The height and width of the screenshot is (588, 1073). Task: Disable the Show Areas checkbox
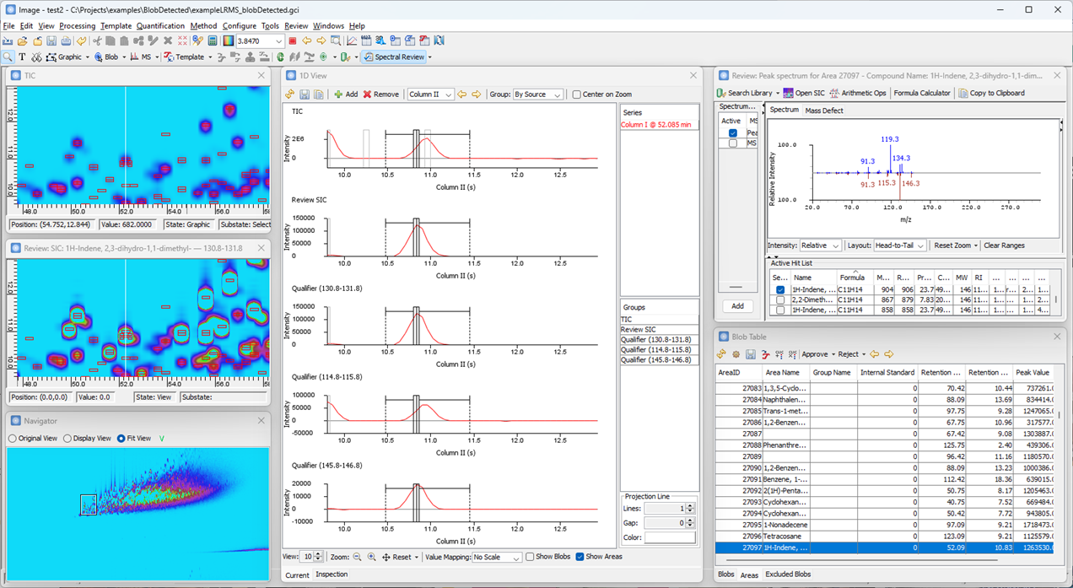coord(579,556)
